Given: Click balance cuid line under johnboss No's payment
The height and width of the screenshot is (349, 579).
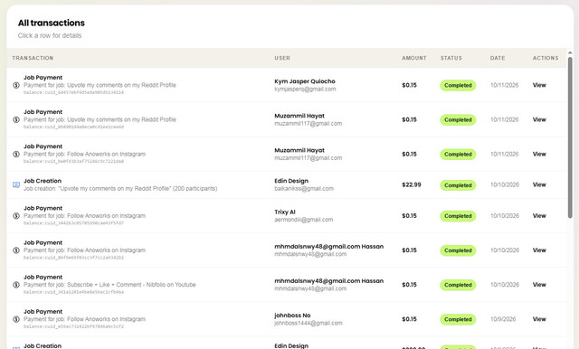Looking at the screenshot, I should point(73,326).
